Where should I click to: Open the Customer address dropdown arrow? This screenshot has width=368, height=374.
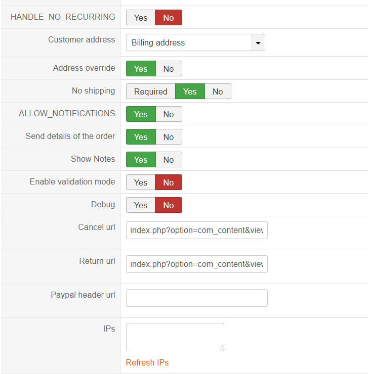click(x=258, y=43)
